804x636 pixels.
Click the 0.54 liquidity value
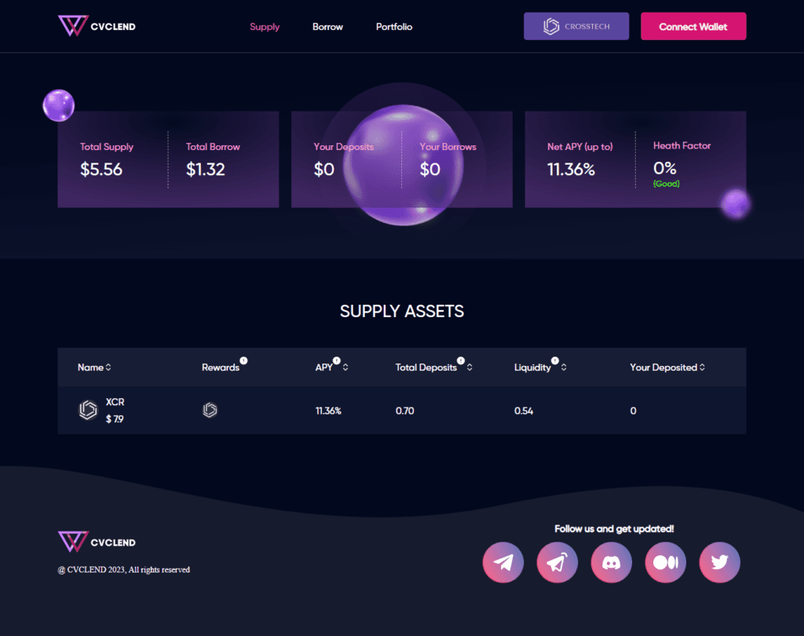524,411
